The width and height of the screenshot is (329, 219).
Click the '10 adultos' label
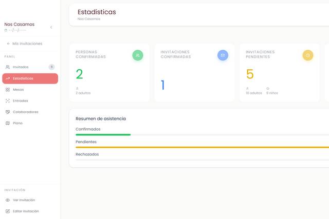point(254,93)
